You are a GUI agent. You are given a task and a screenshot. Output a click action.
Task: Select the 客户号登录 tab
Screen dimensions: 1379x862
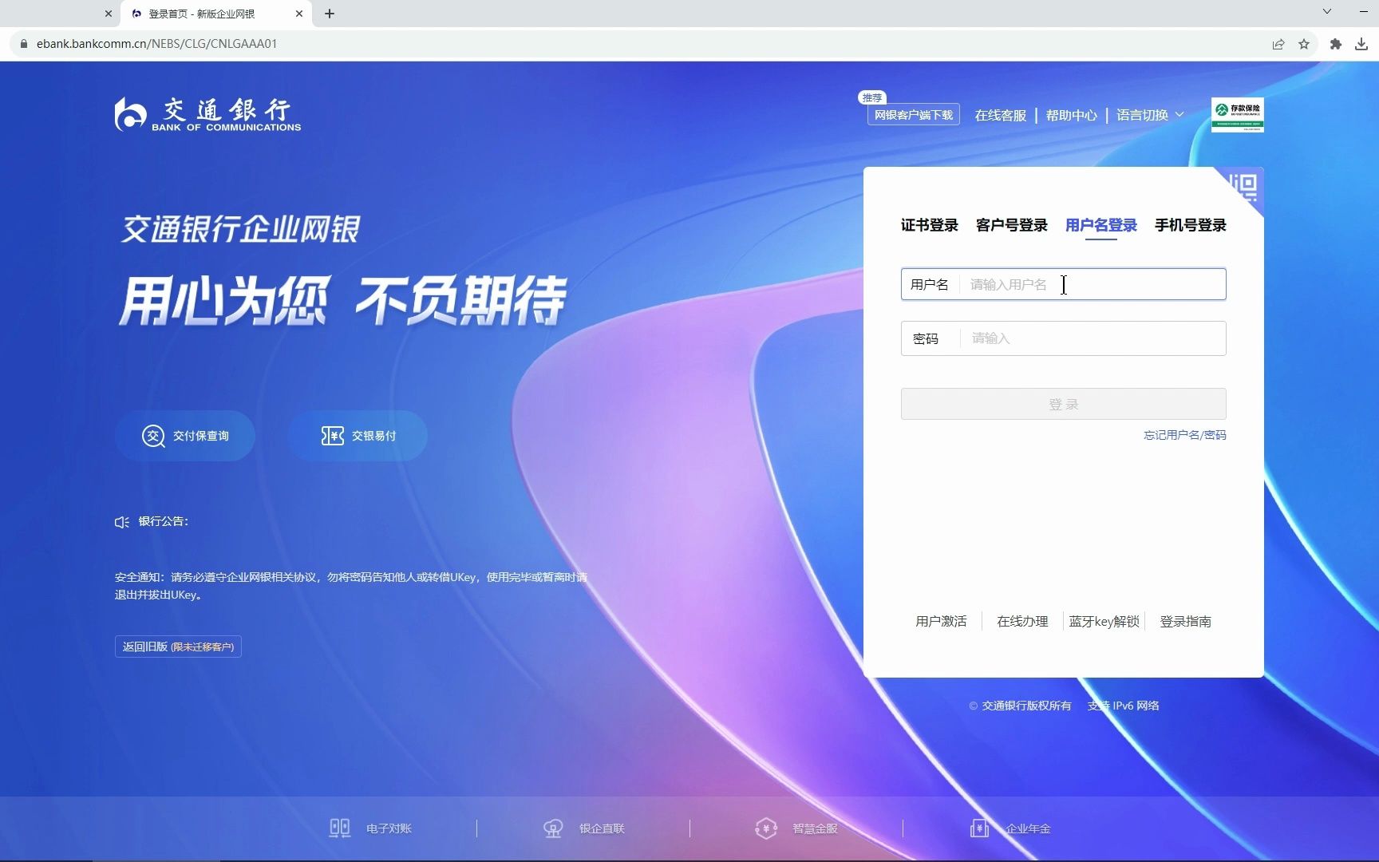(x=1011, y=225)
